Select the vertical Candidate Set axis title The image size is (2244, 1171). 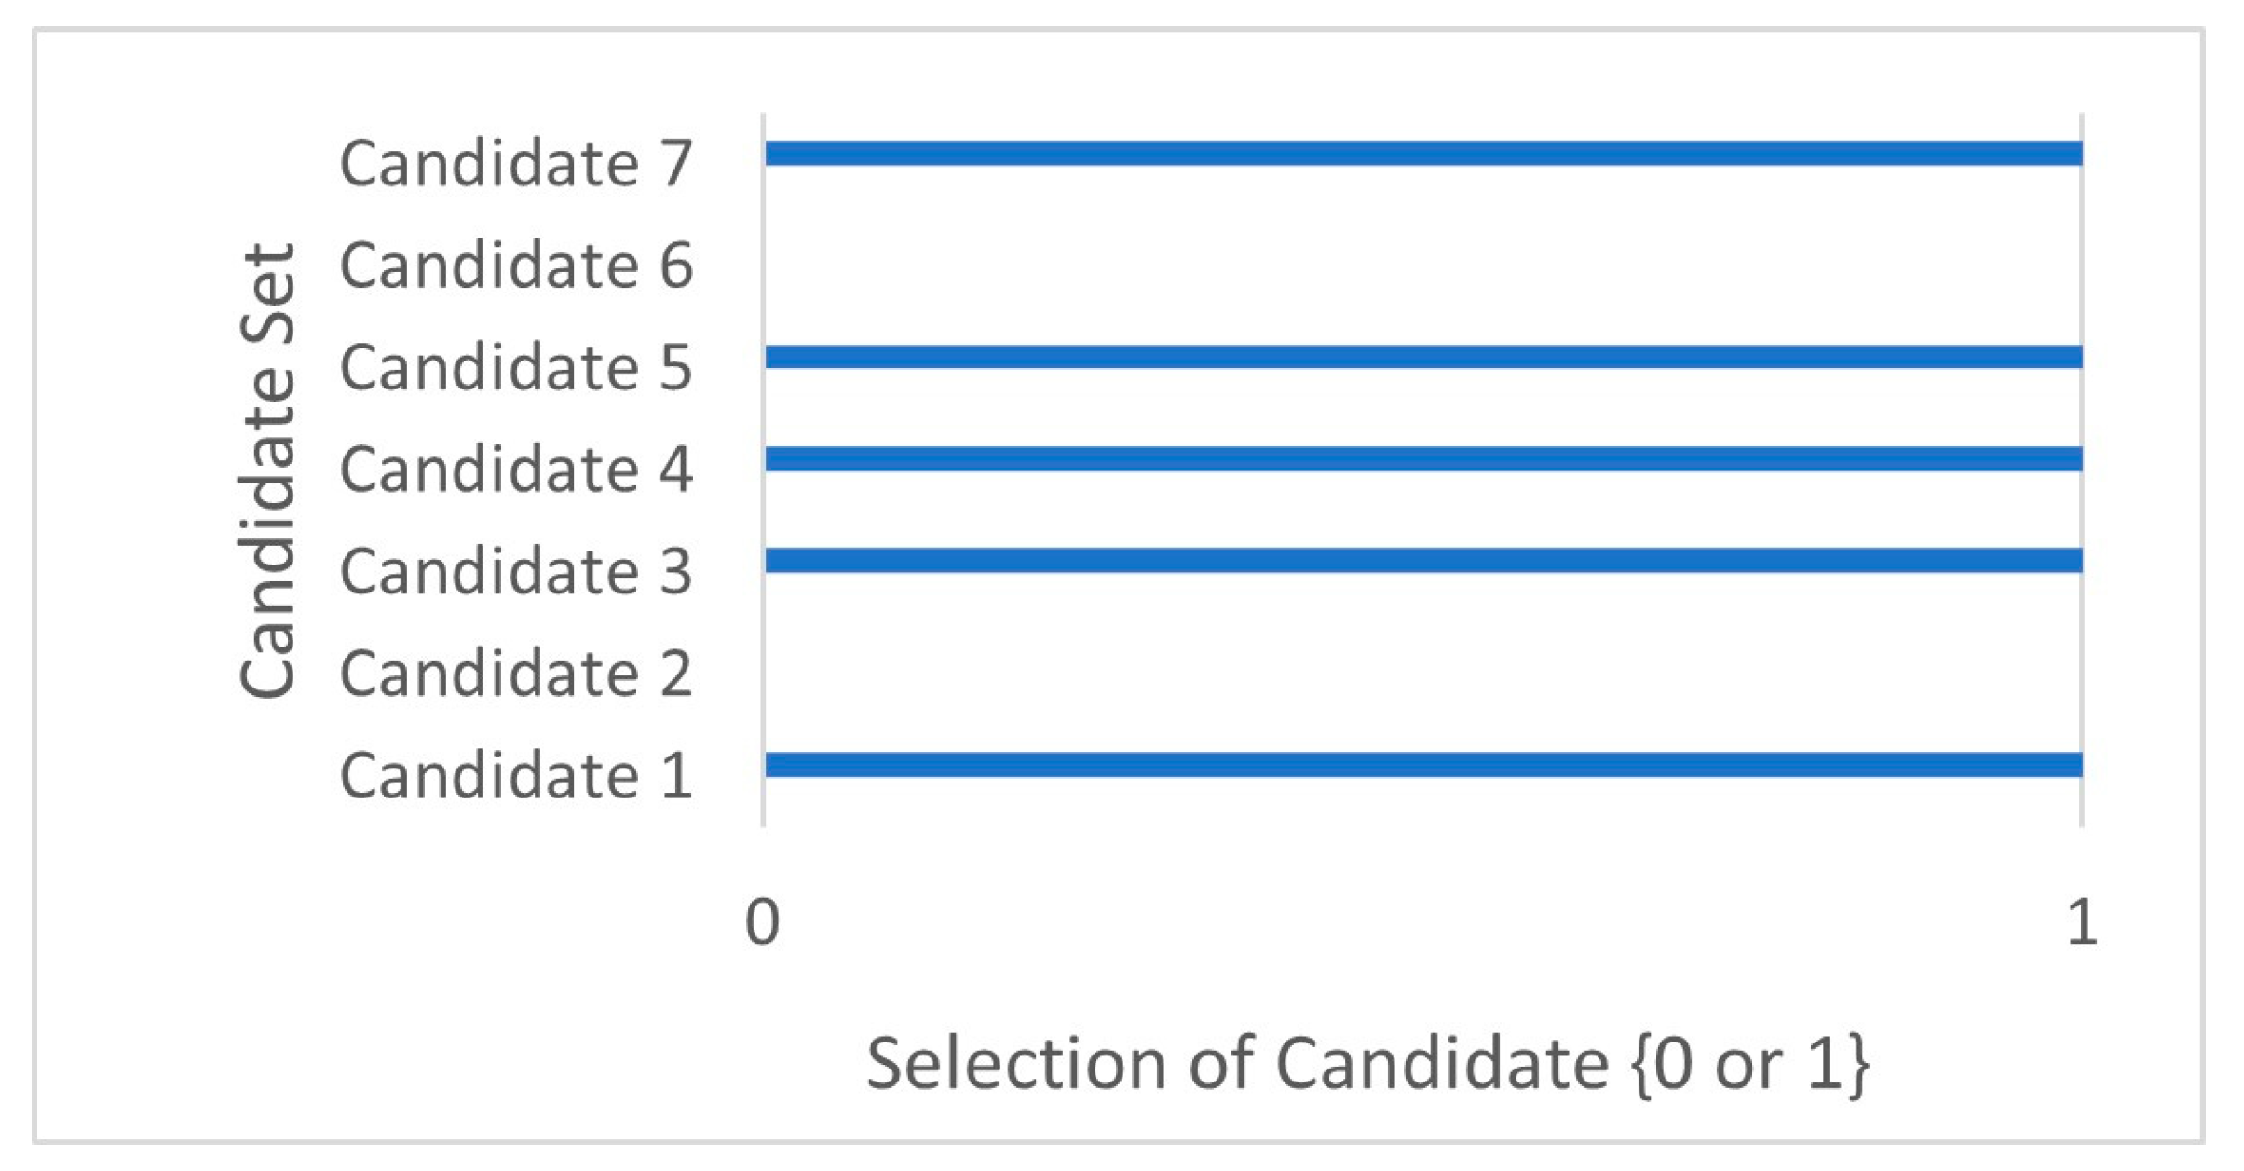coord(268,470)
